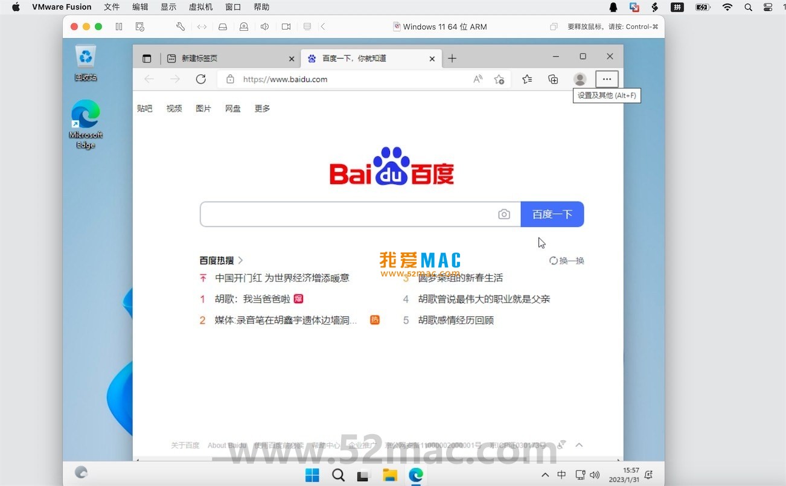Close the 新建标签页 tab
This screenshot has height=486, width=786.
coord(292,59)
